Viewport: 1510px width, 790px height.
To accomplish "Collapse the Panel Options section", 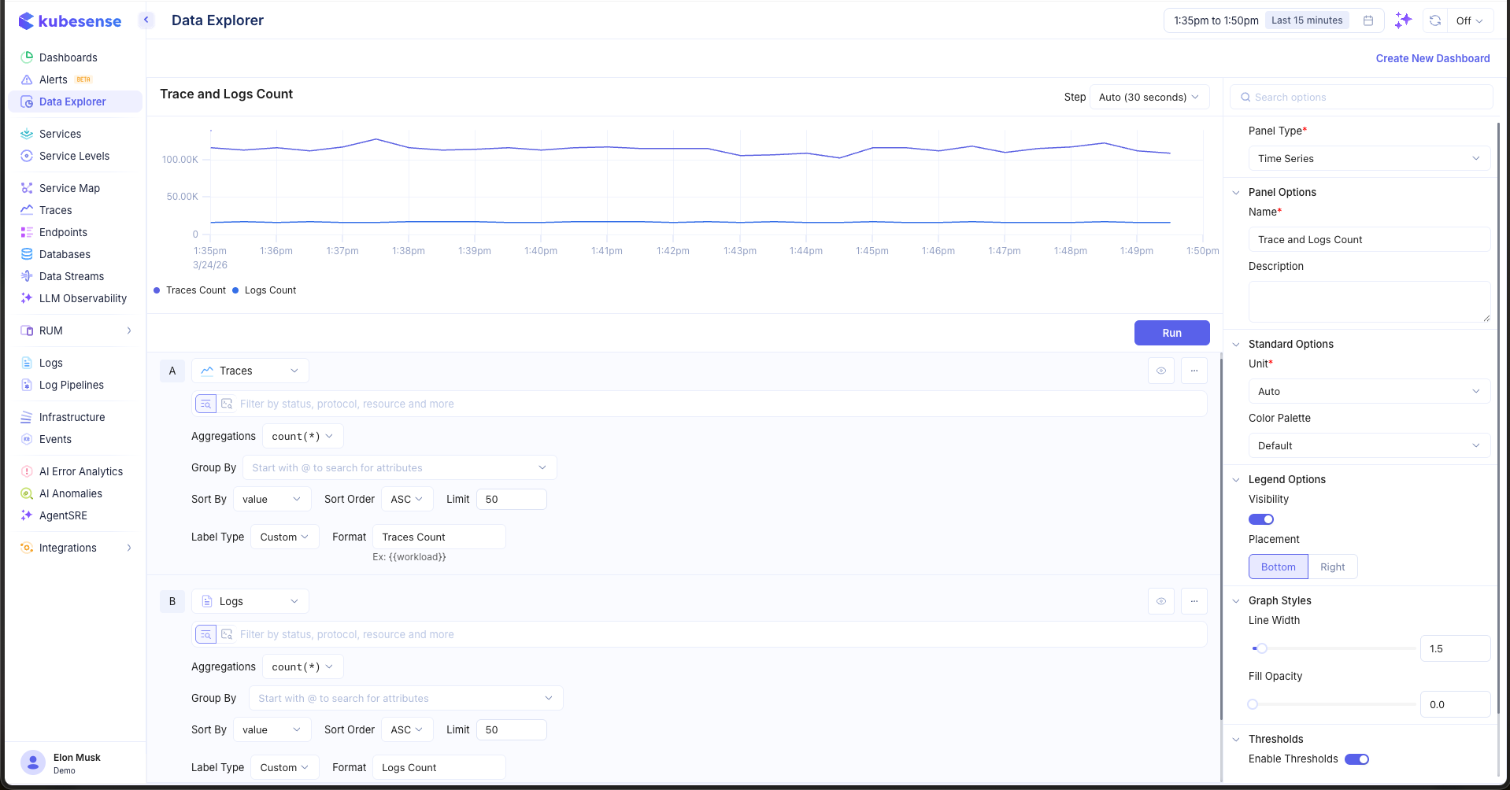I will click(x=1236, y=192).
